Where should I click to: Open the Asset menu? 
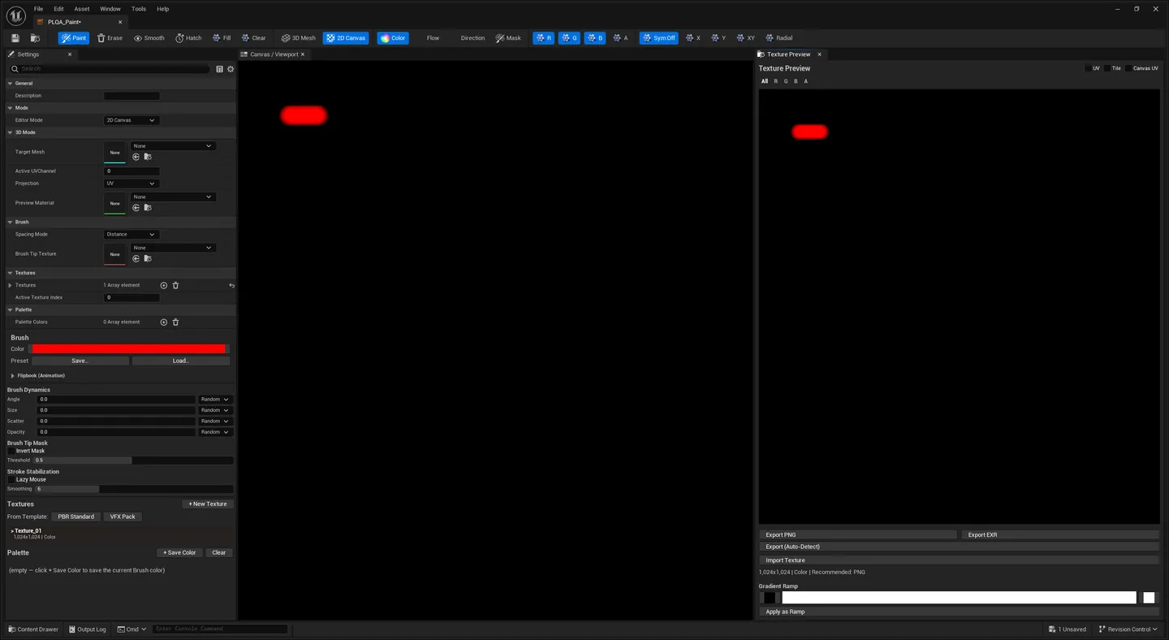(x=82, y=9)
